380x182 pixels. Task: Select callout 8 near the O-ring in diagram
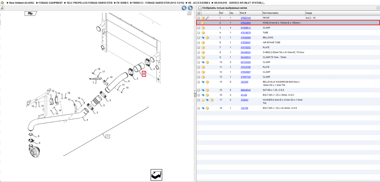(x=38, y=136)
